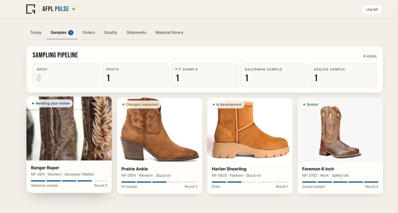Viewport: 398px width, 213px height.
Task: Click the AFPL Pulse logo icon
Action: (x=31, y=9)
